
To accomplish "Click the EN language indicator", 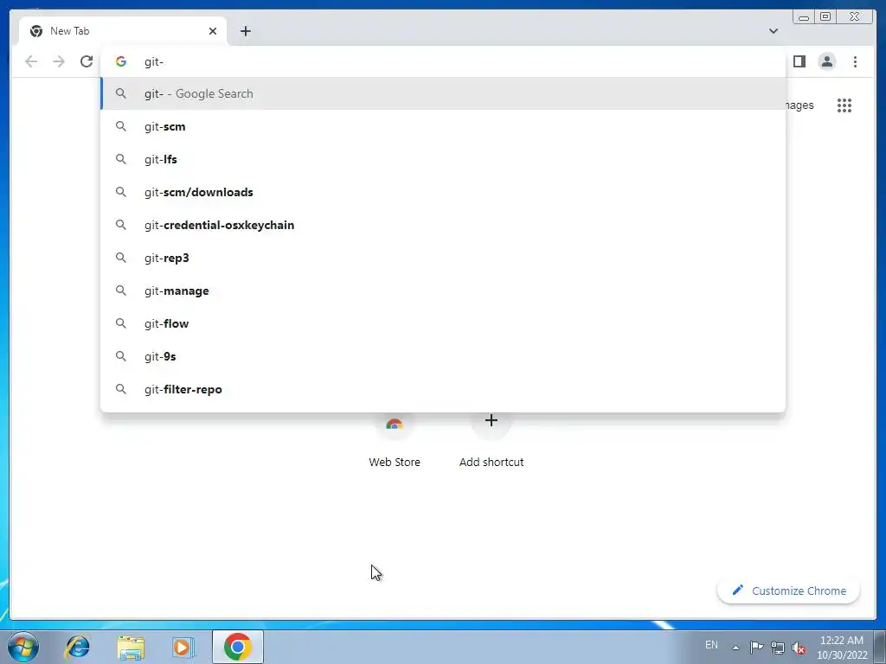I will click(x=711, y=645).
